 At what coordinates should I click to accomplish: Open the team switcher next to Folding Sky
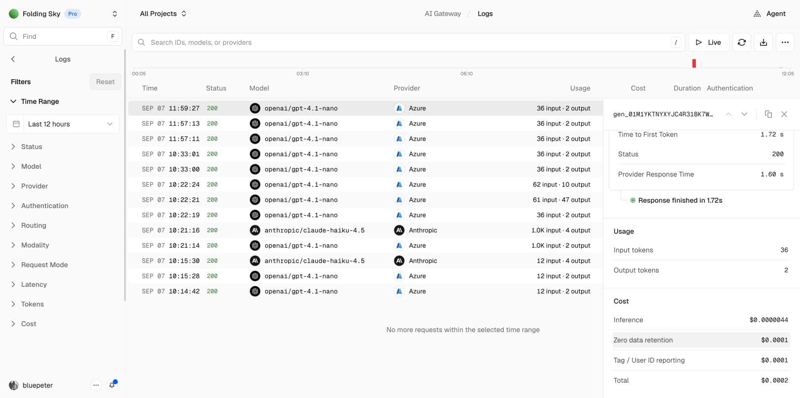(x=115, y=14)
